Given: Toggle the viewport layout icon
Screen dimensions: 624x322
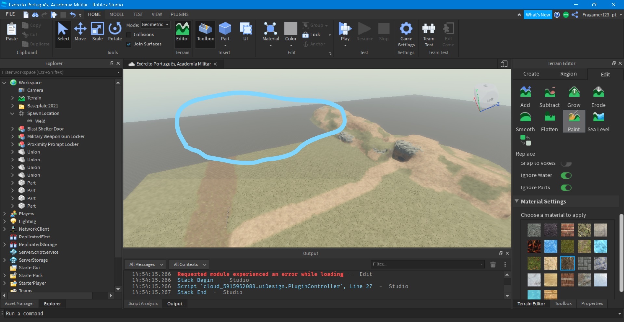Looking at the screenshot, I should [x=504, y=64].
